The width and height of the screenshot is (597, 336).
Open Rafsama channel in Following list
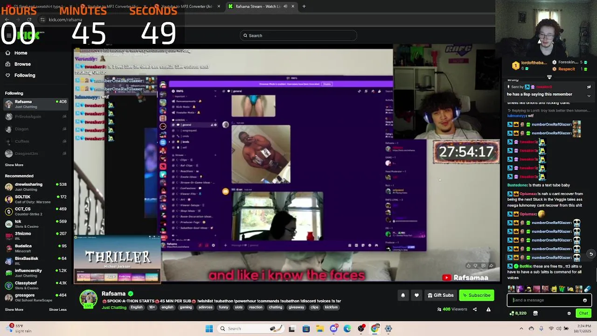pos(35,104)
